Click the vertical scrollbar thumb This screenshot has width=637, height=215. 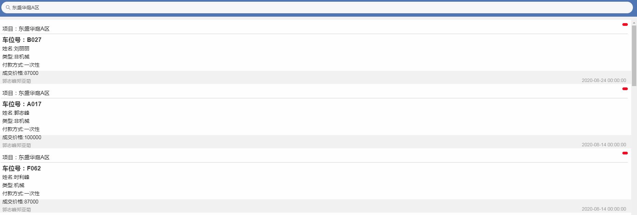[634, 54]
